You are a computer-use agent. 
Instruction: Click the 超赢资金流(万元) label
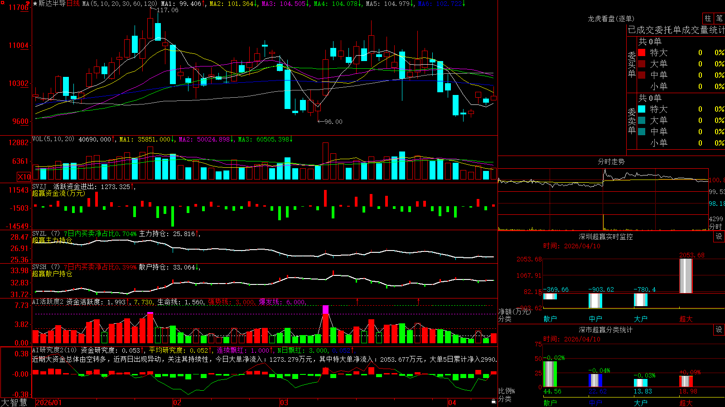click(58, 193)
